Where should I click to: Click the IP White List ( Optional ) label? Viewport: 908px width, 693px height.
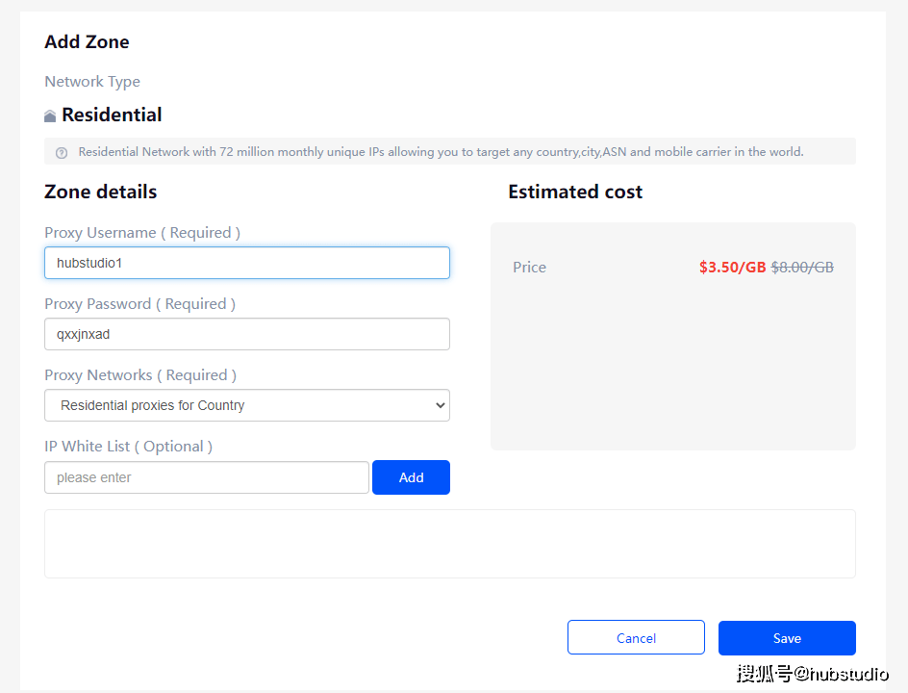coord(128,447)
